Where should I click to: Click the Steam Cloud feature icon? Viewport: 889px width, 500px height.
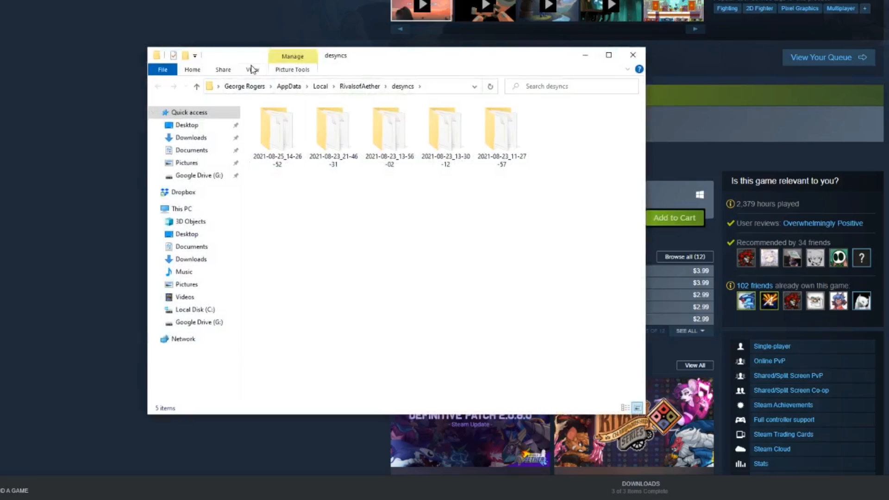pyautogui.click(x=740, y=449)
